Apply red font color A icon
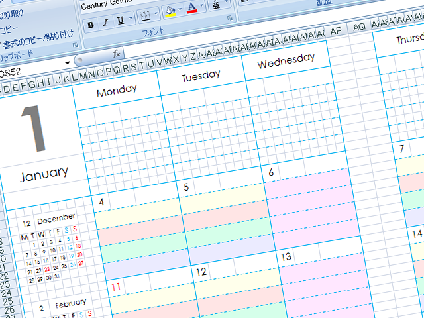The width and height of the screenshot is (424, 318). 191,7
